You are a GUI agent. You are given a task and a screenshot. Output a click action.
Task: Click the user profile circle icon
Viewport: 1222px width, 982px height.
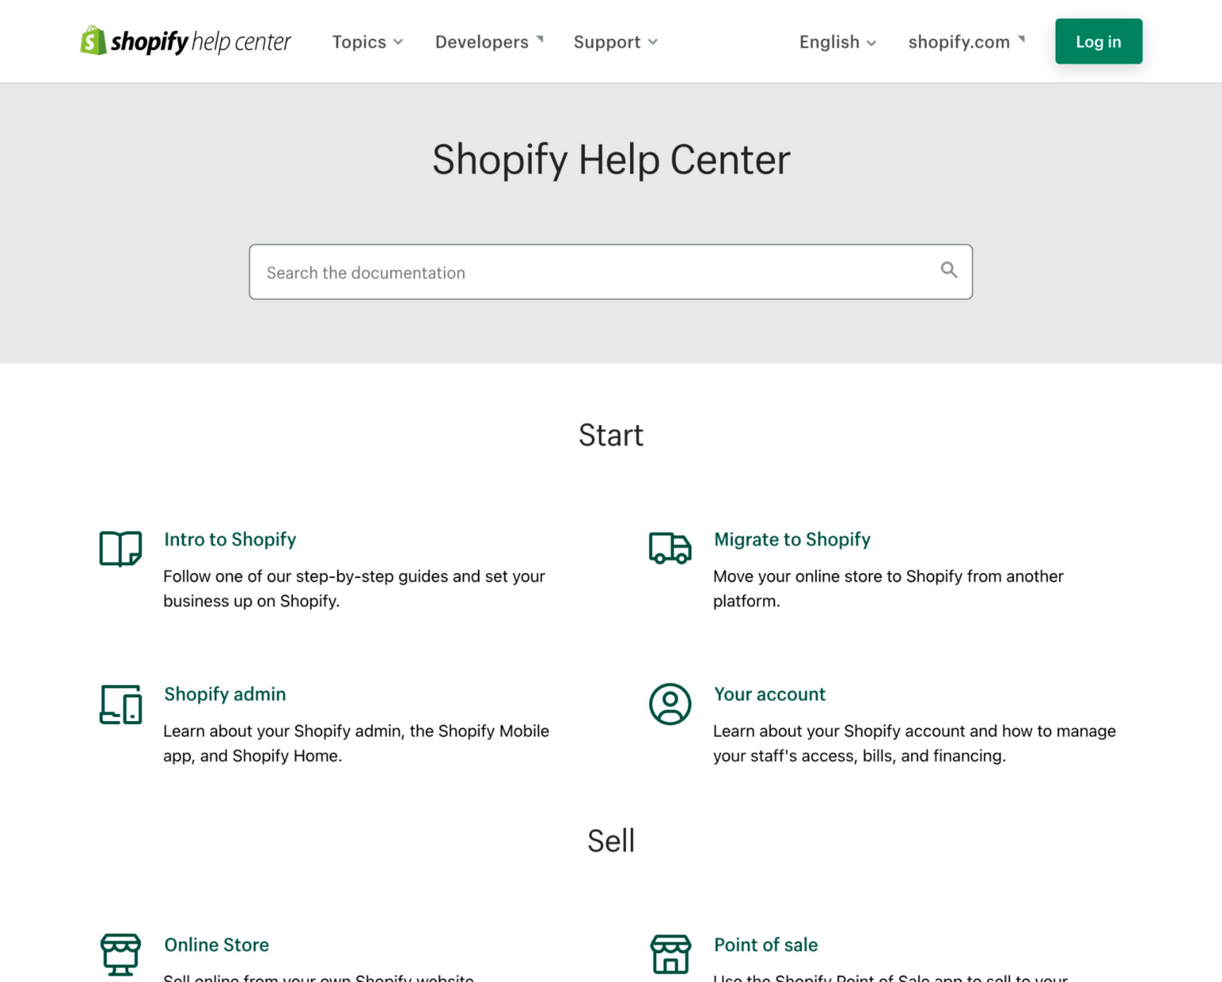[670, 704]
